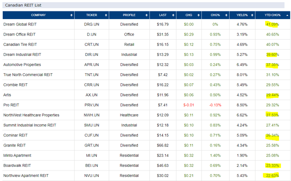The width and height of the screenshot is (291, 181).
Task: Click the Northview Apartment REIT name
Action: click(x=26, y=176)
